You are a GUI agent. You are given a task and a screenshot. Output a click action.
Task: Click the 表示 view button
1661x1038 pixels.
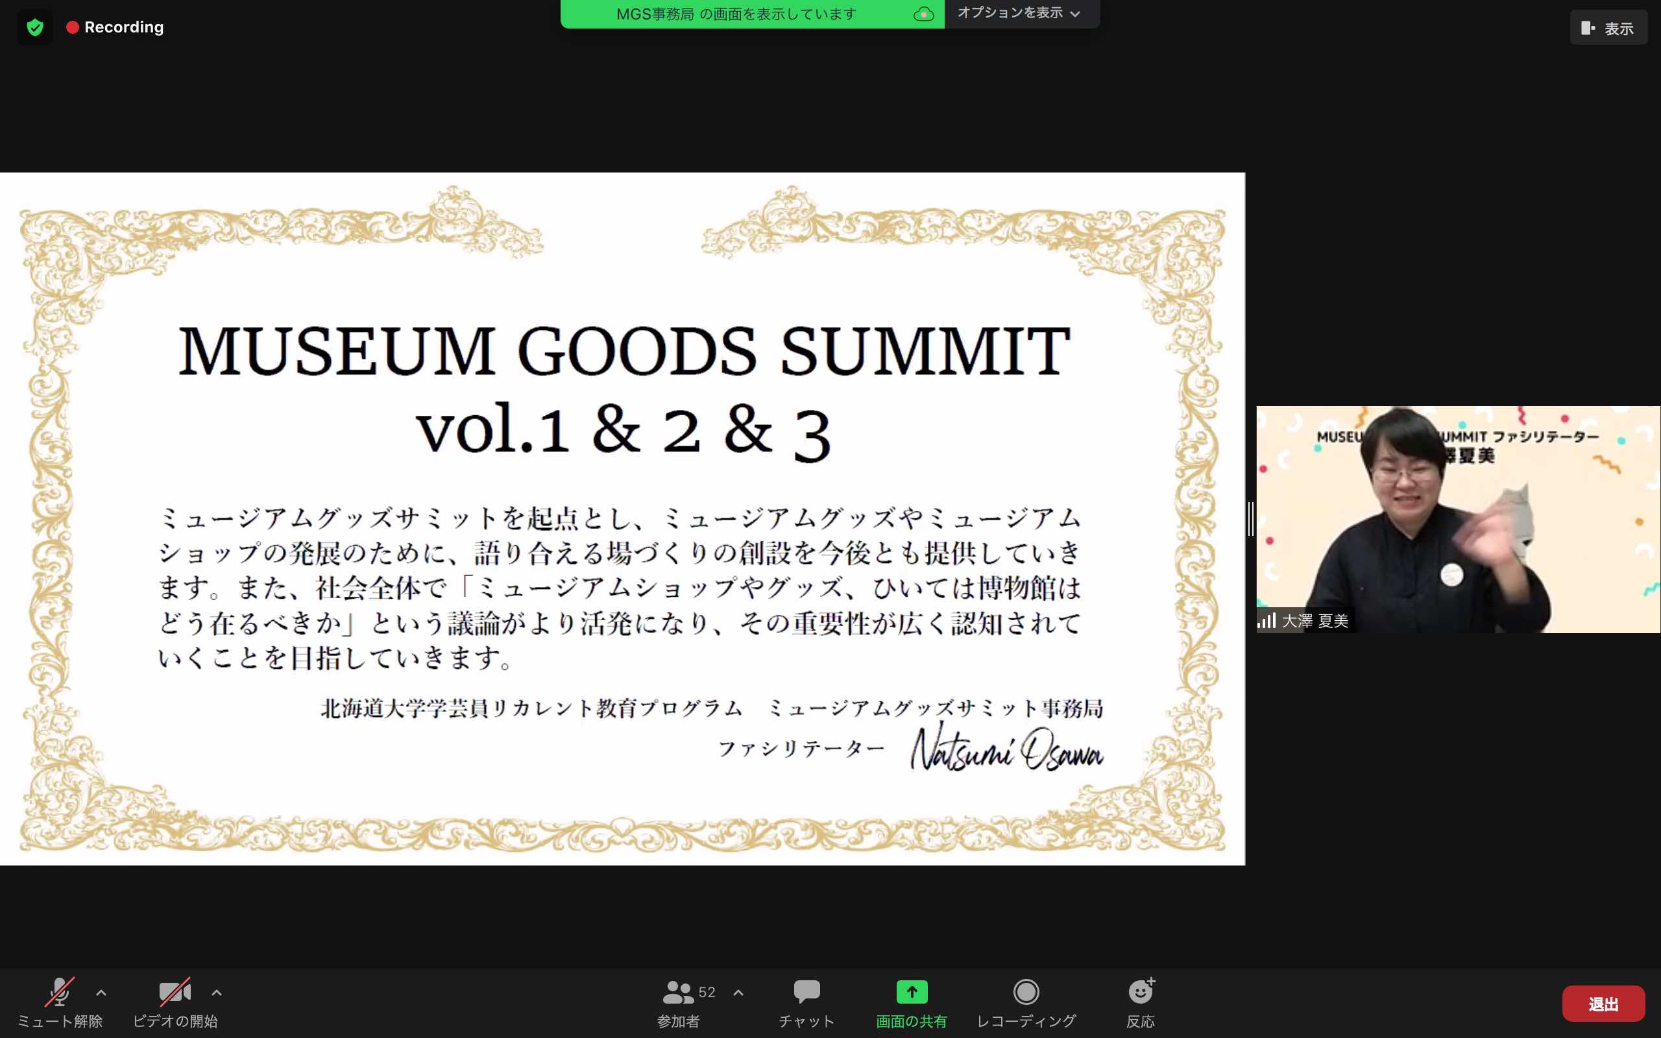pos(1607,28)
